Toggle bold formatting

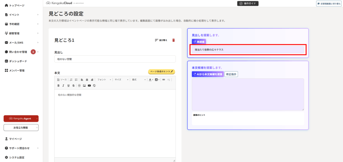[58, 85]
